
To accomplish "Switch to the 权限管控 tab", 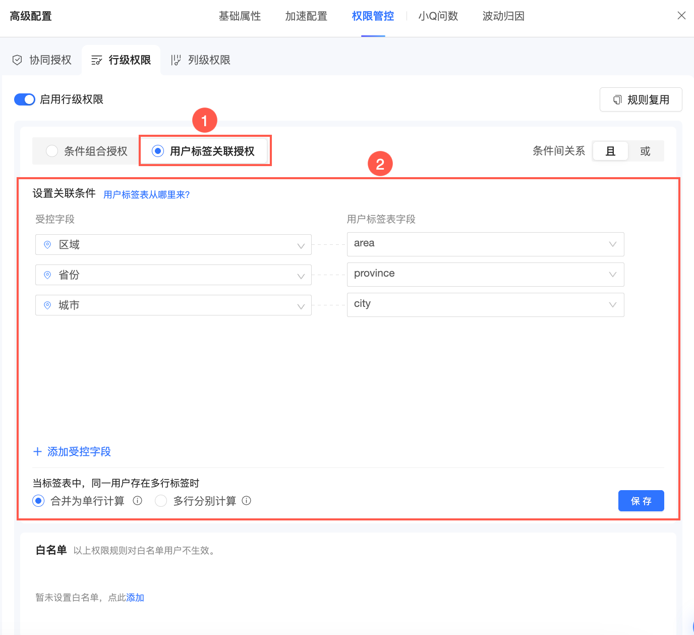I will point(373,16).
